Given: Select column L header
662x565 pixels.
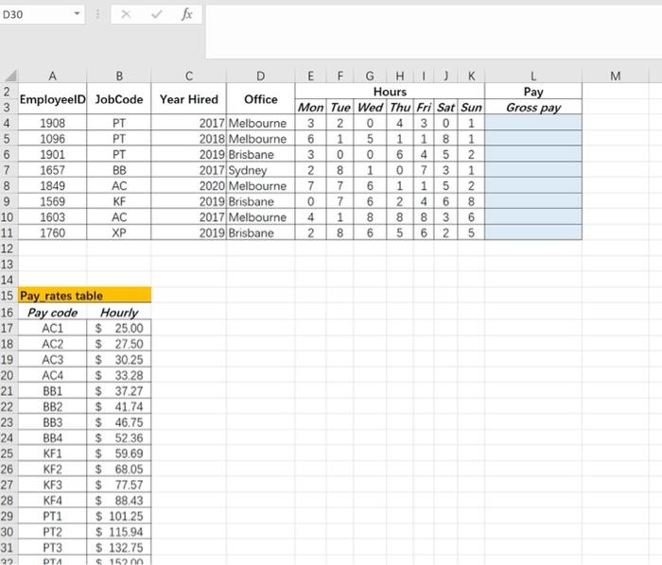Looking at the screenshot, I should click(x=533, y=76).
